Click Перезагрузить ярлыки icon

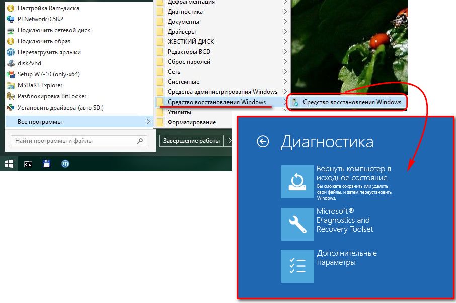[11, 52]
